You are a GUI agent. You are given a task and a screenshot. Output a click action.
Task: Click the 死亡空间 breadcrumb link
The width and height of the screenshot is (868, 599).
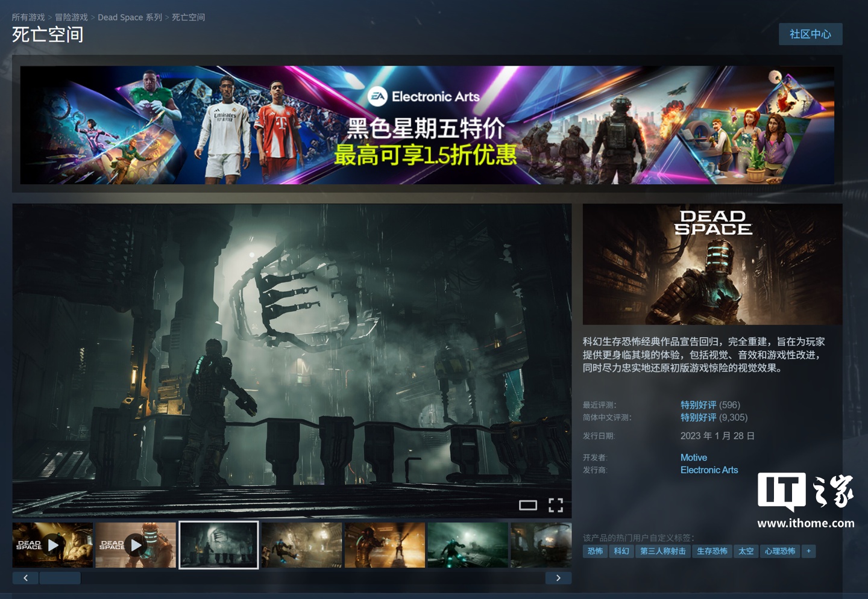(x=189, y=17)
